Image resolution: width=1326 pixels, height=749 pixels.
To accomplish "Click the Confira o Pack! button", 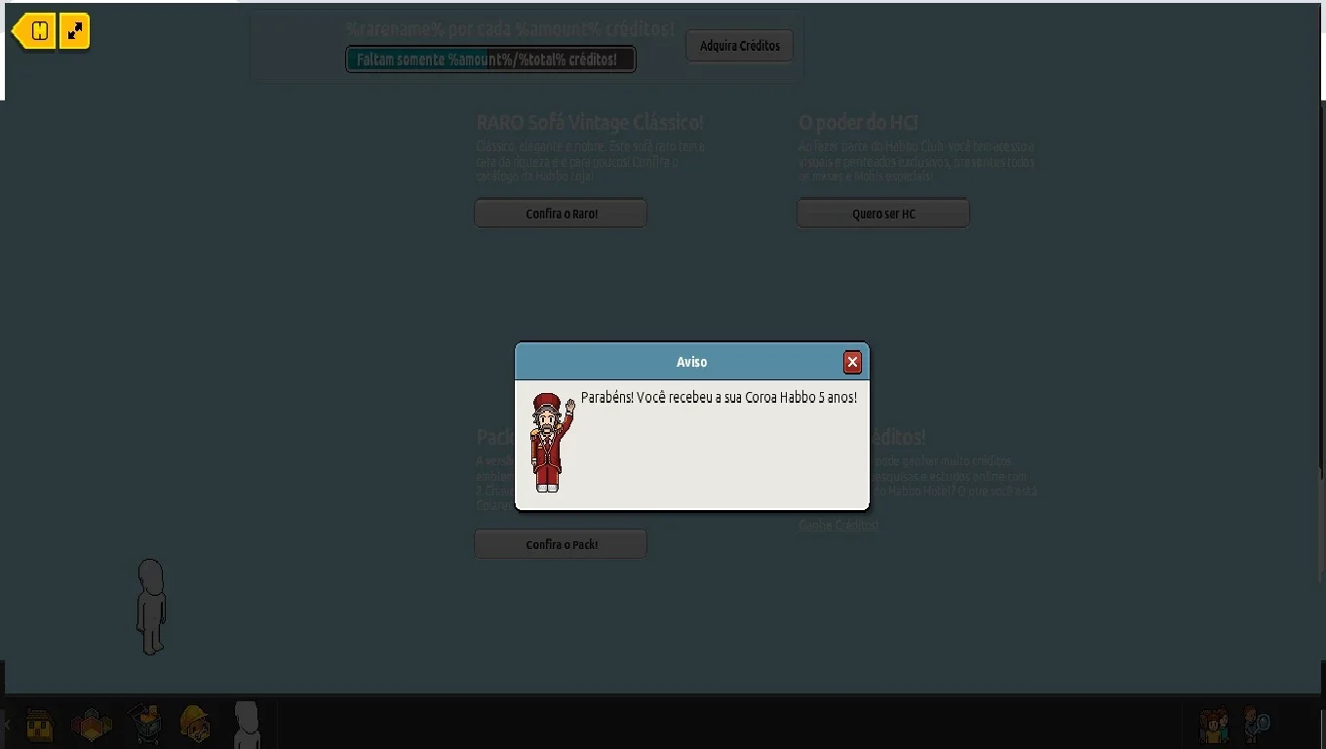I will point(561,544).
